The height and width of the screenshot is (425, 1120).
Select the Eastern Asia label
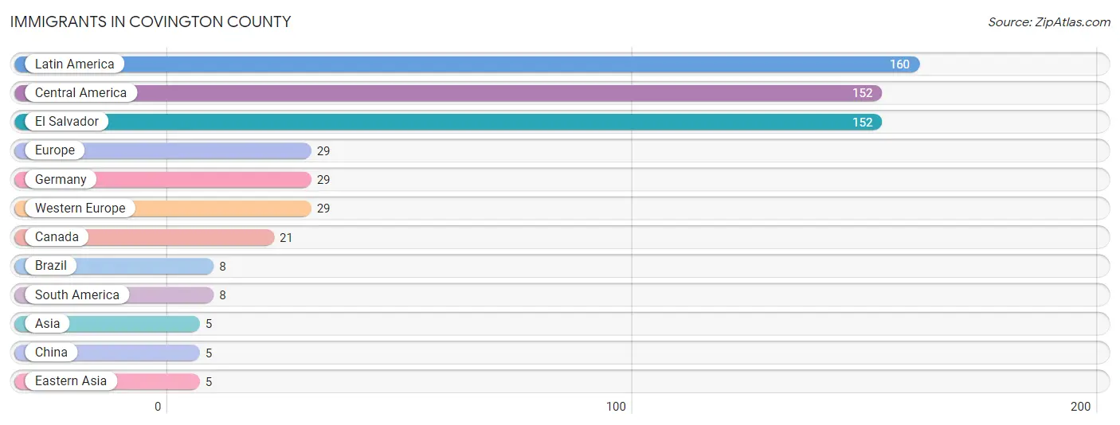coord(71,381)
